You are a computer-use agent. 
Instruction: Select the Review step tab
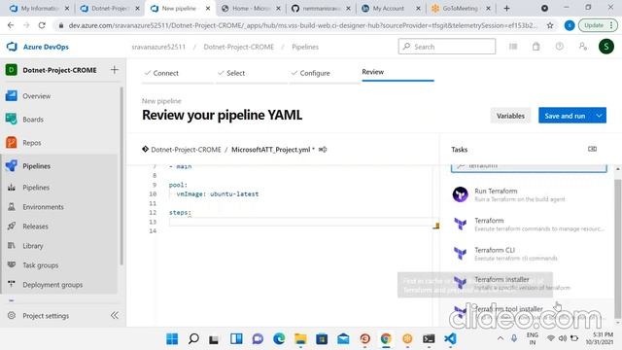pos(372,72)
